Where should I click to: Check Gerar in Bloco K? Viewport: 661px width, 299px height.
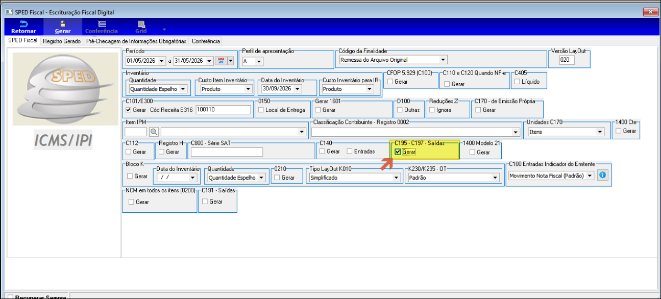(x=130, y=177)
